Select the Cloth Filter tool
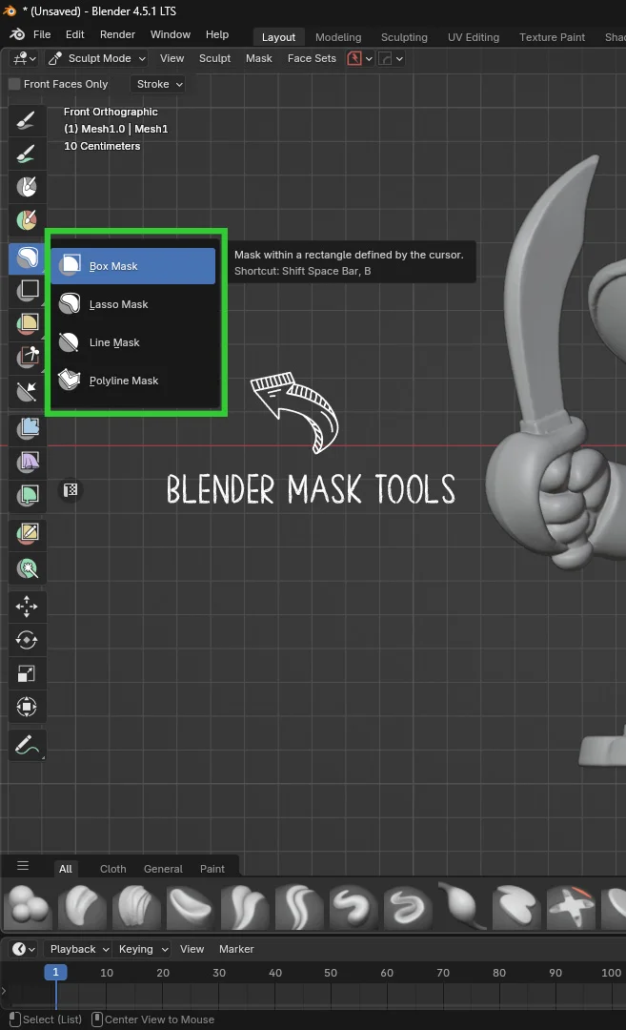The height and width of the screenshot is (1030, 626). click(27, 463)
